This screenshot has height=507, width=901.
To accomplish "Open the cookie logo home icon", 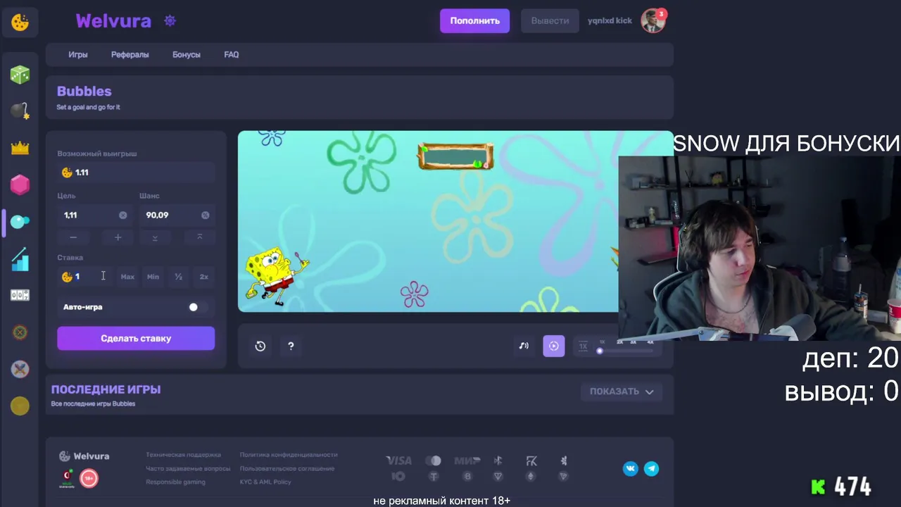I will pyautogui.click(x=20, y=22).
